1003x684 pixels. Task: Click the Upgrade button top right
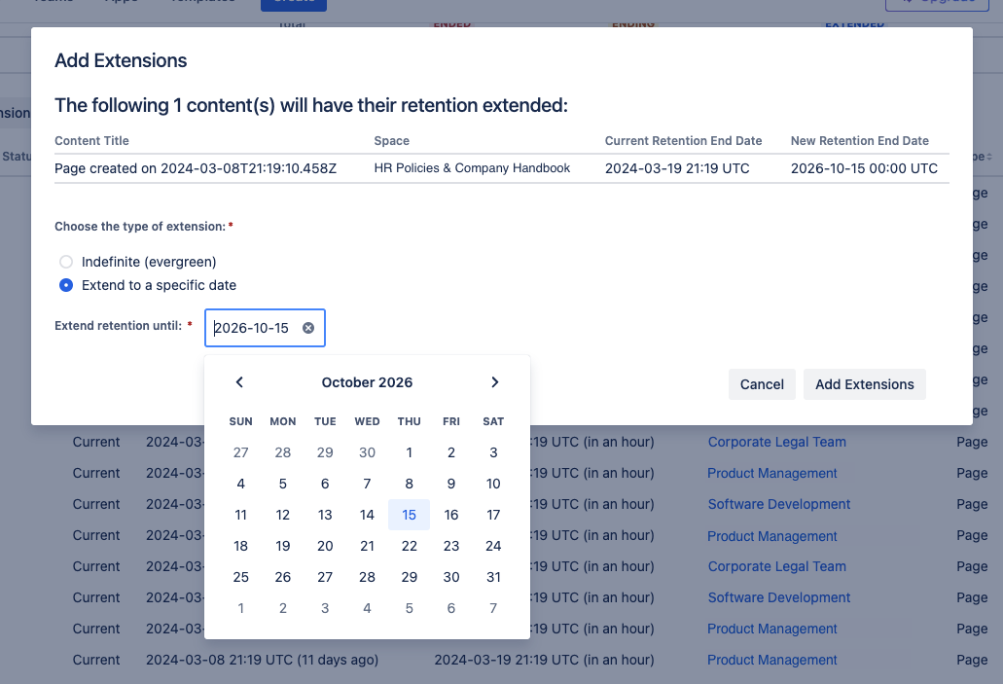[936, 4]
